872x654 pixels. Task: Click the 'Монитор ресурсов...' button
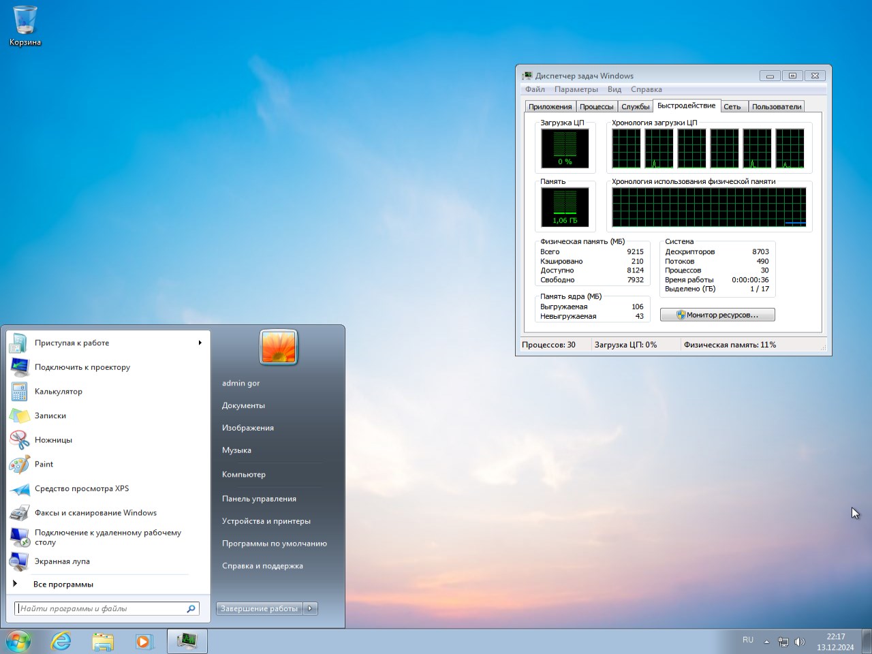717,315
